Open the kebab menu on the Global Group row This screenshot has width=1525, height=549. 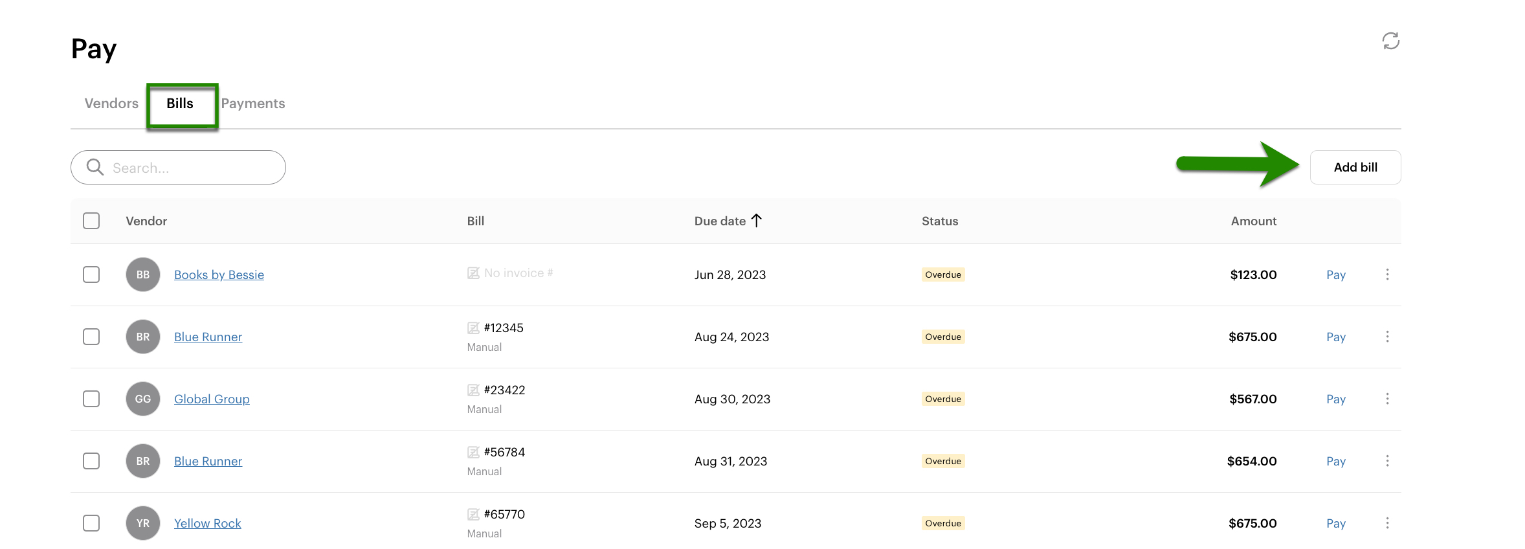[x=1387, y=399]
